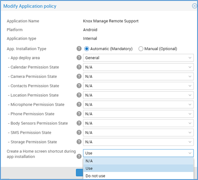
Task: Click help icon for App. Installation Type
Action: click(x=79, y=48)
